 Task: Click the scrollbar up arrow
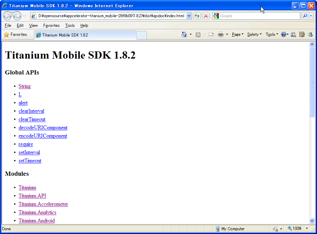coord(312,44)
